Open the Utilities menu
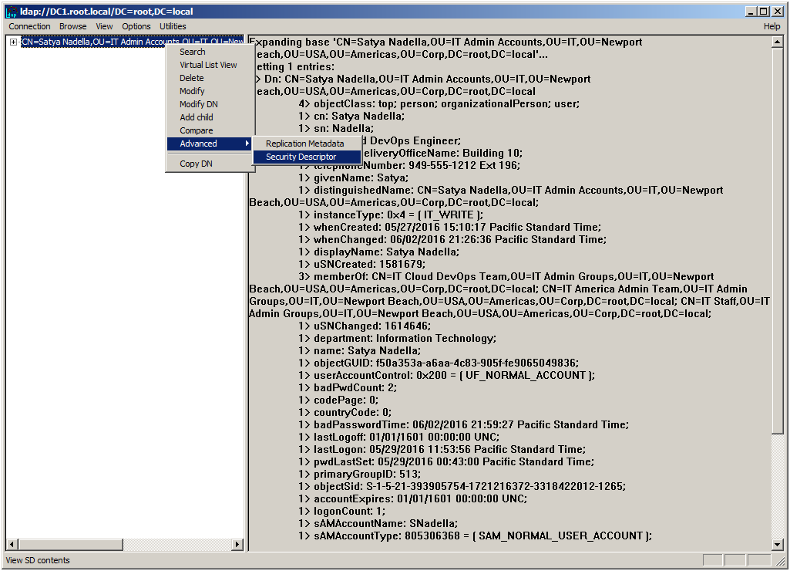This screenshot has height=571, width=790. tap(172, 25)
